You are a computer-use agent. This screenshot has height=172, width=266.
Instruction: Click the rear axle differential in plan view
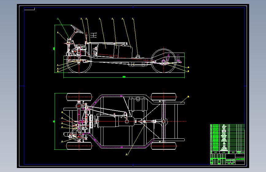pyautogui.click(x=164, y=121)
